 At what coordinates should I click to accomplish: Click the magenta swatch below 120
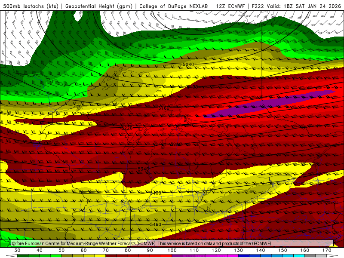(222, 256)
